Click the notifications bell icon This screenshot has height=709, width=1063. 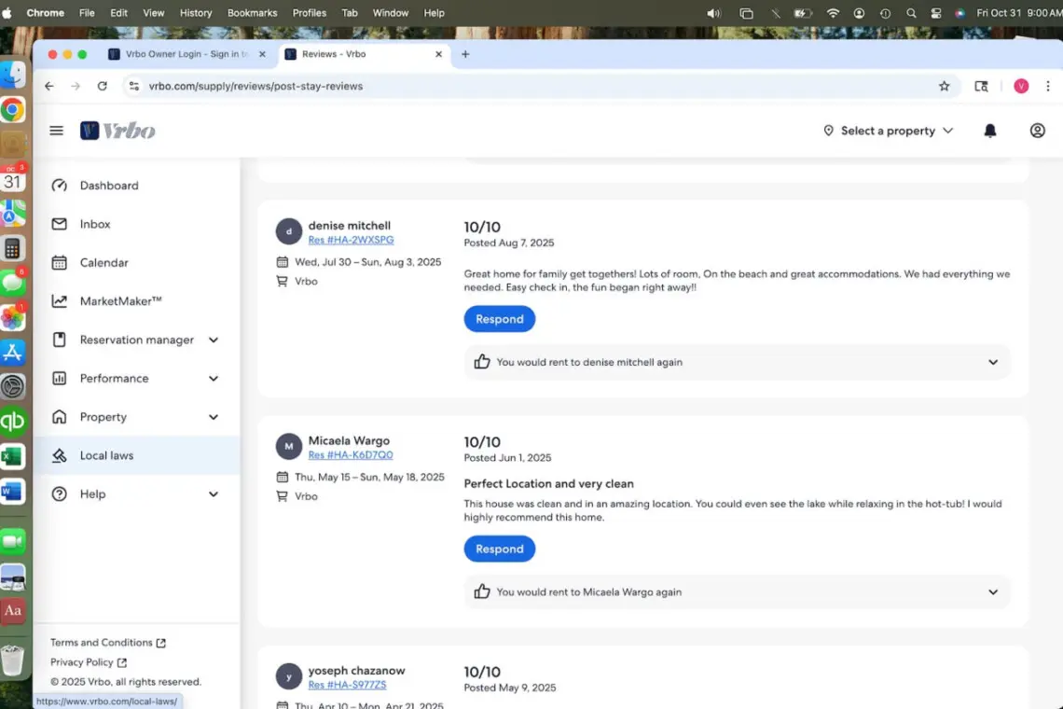pyautogui.click(x=990, y=131)
